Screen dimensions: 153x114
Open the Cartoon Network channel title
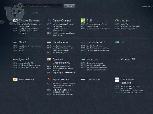[29, 21]
